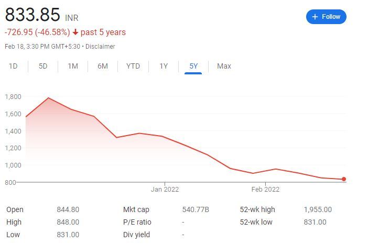Viewport: 379px width, 244px height.
Task: Click the Jan 2022 axis marker
Action: click(165, 189)
